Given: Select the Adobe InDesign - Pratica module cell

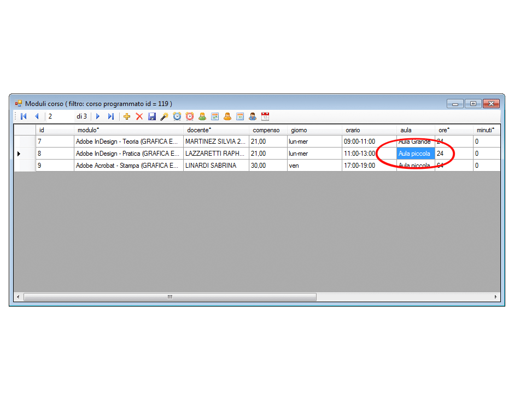Looking at the screenshot, I should point(128,154).
